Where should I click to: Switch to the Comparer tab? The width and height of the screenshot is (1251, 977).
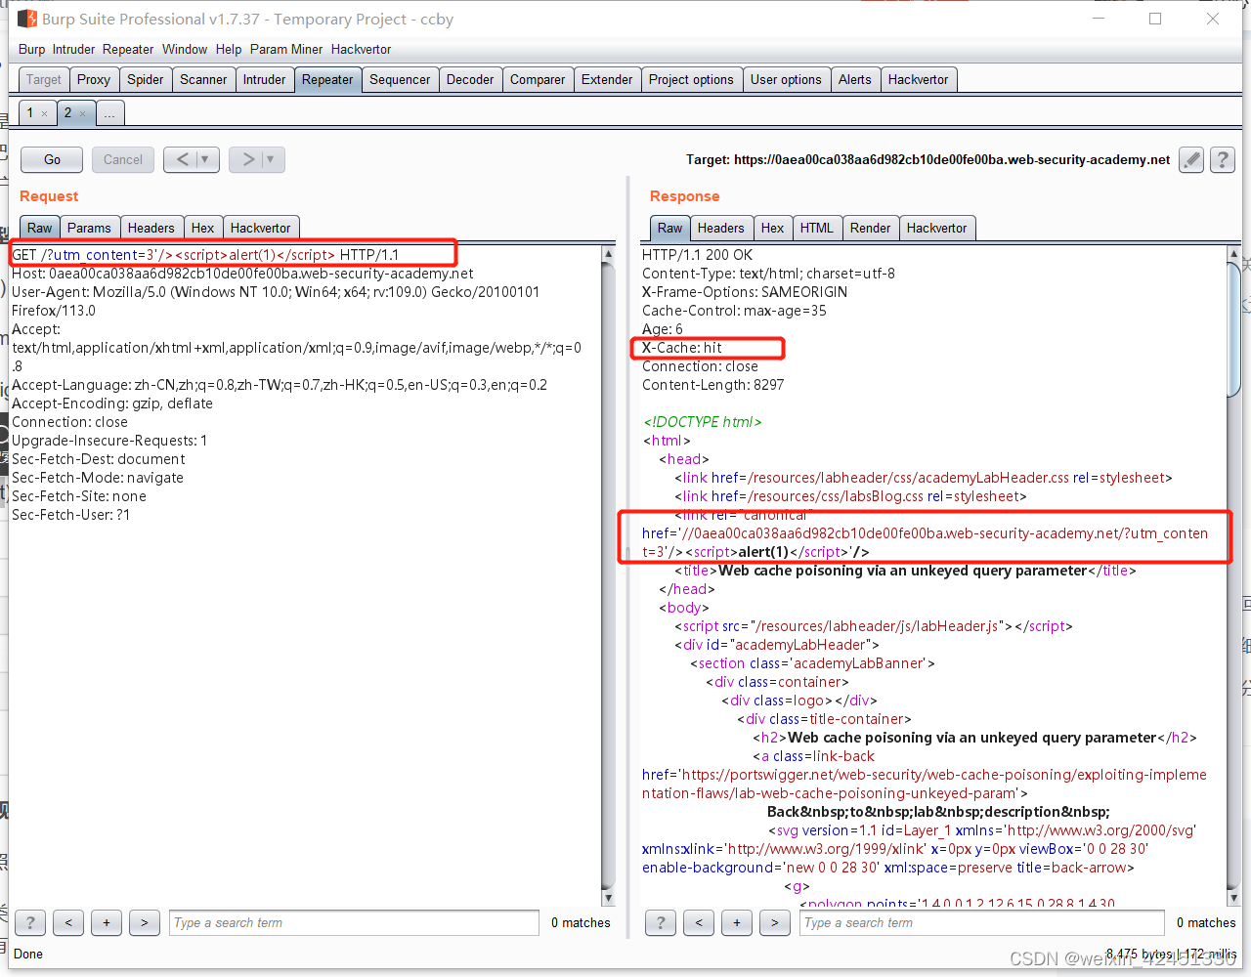(x=538, y=80)
